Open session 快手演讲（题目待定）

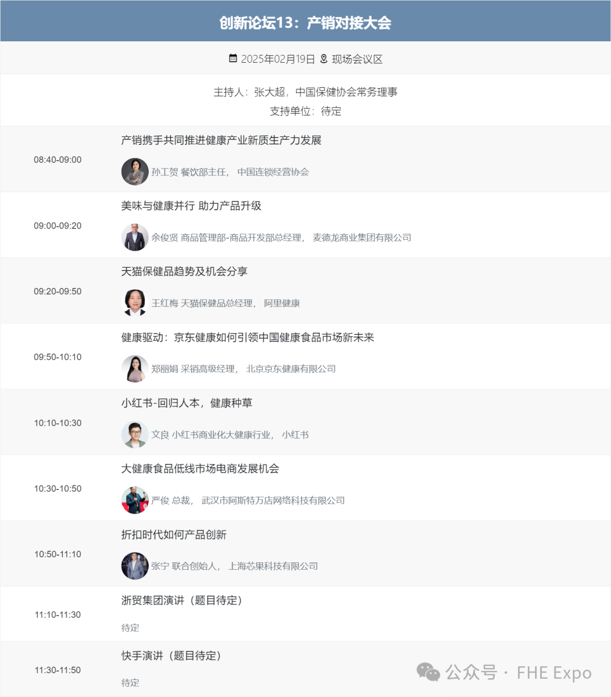(173, 656)
